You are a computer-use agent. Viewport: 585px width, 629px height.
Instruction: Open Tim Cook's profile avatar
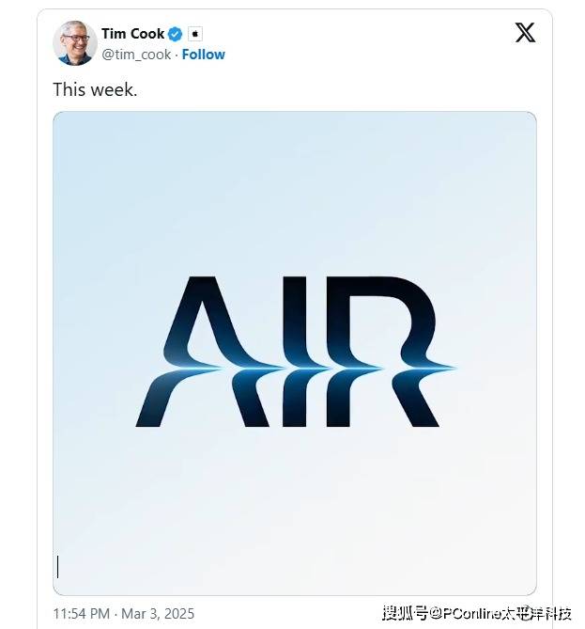point(75,43)
